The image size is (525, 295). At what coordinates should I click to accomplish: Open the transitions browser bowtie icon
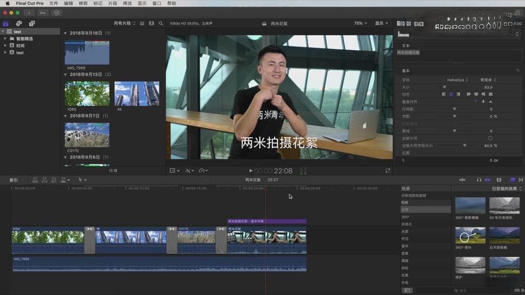tap(521, 180)
